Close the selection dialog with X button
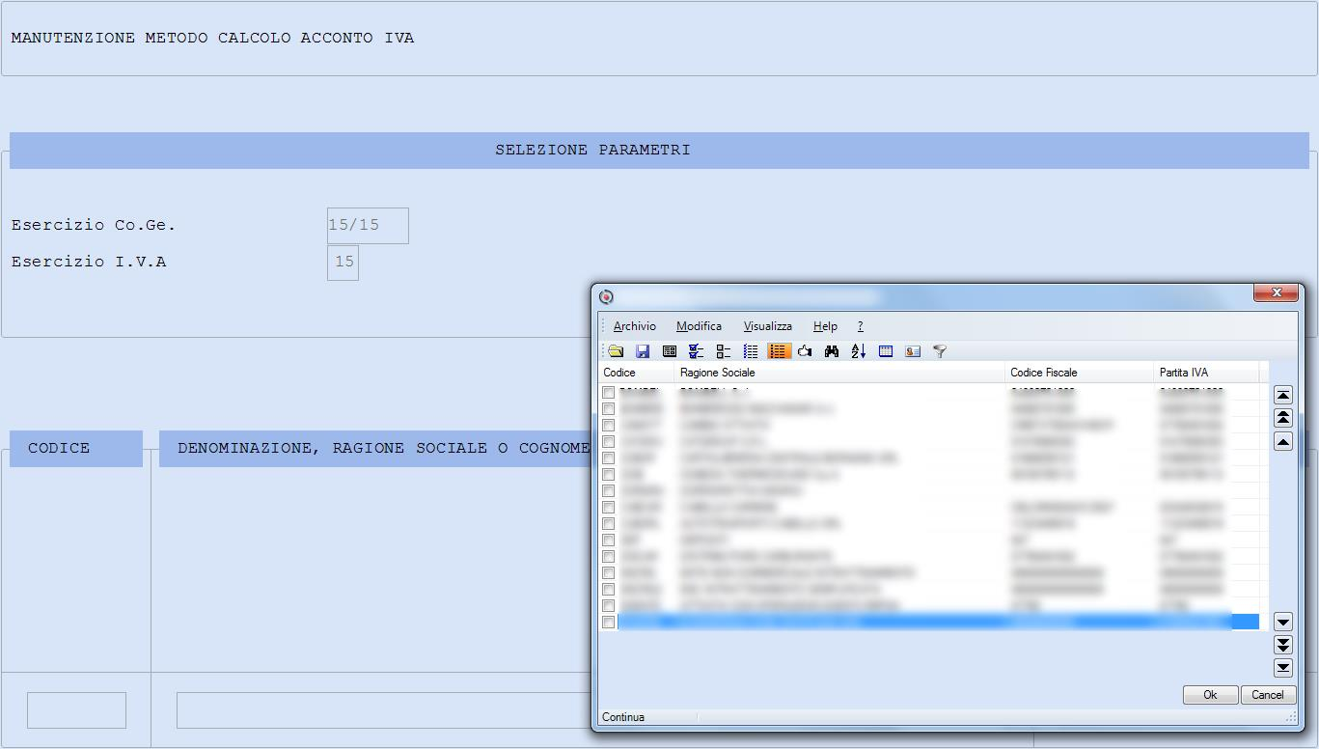Screen dimensions: 1319x749 (1276, 292)
